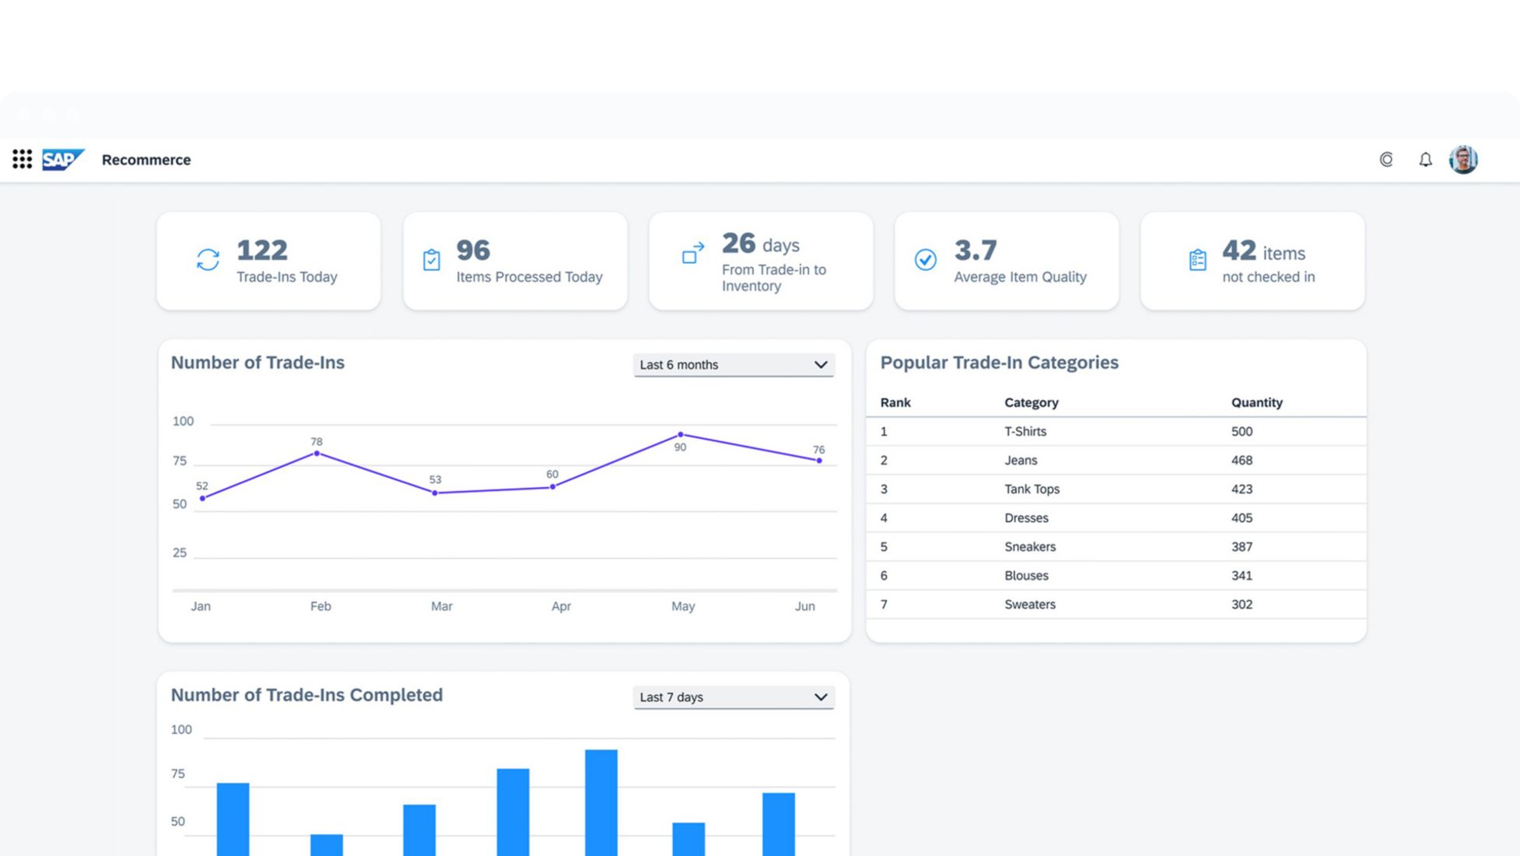
Task: Sort by the Quantity column header
Action: (x=1256, y=402)
